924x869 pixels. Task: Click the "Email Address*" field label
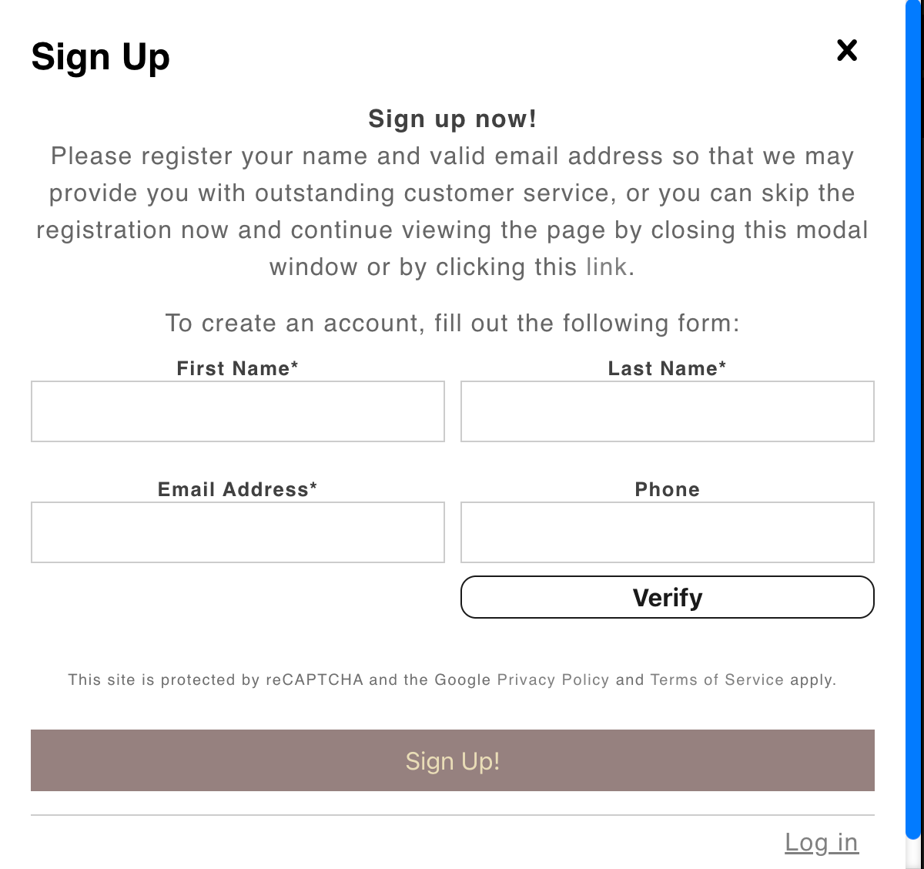pos(237,489)
